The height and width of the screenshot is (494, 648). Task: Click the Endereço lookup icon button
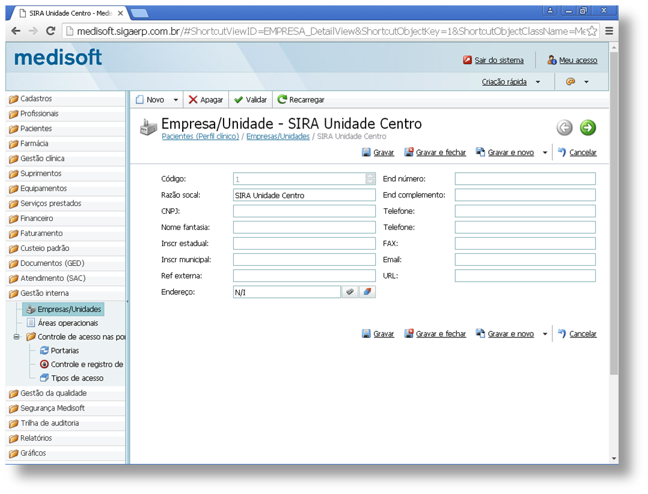[349, 292]
